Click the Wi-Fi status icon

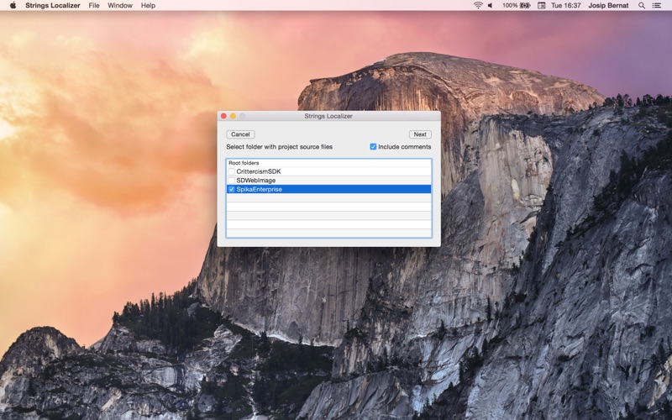click(478, 6)
